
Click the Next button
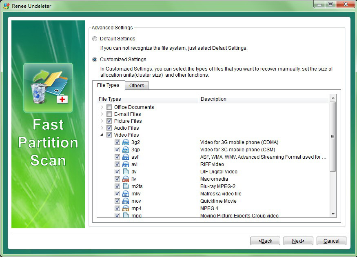click(x=298, y=241)
